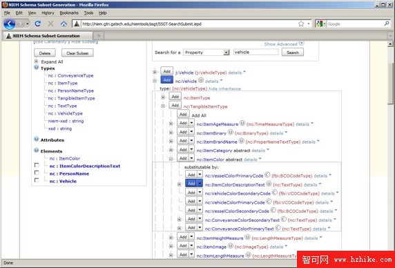Viewport: 395px width, 268px height.
Task: Click the circled icon after nc:ItemImage
Action: 230,246
